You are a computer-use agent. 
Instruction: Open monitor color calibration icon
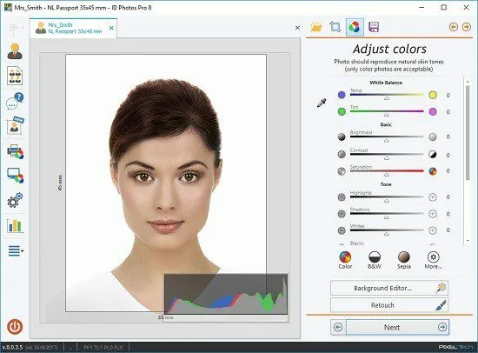coord(16,176)
